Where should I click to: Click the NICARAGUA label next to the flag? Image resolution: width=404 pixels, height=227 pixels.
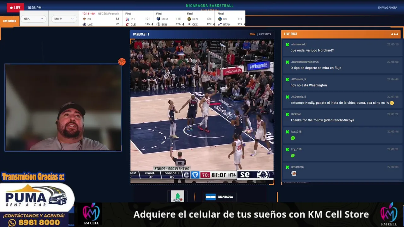(225, 197)
